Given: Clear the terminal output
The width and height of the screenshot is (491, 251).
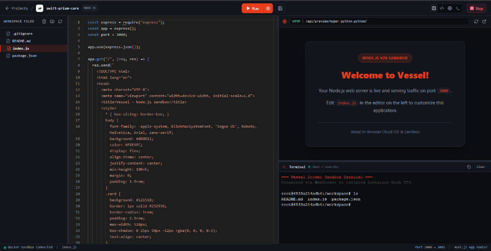Looking at the screenshot, I should (480, 167).
